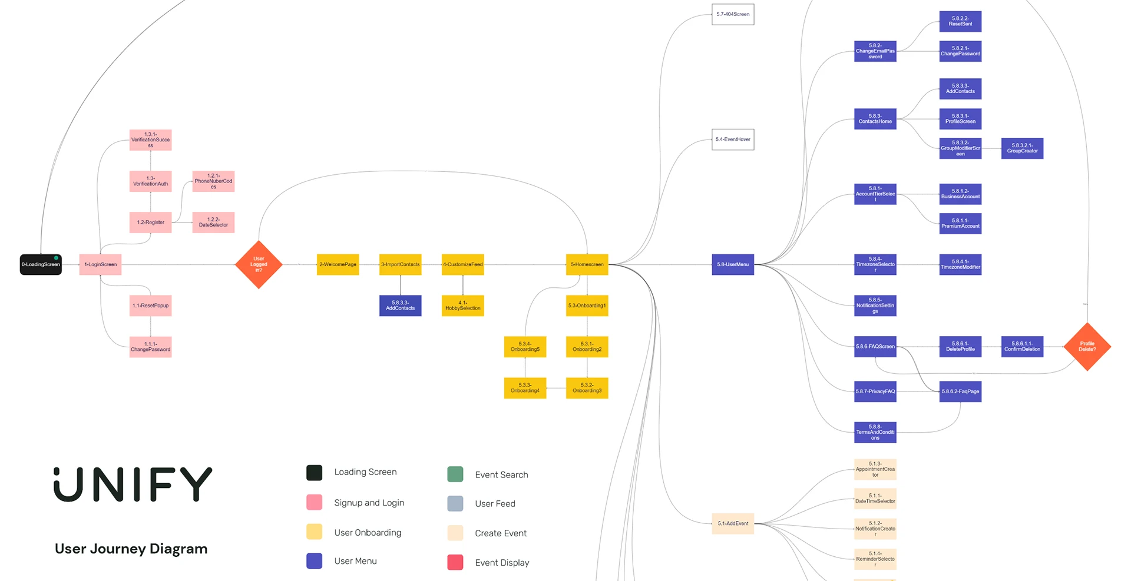Click the 5.7-404Screen outlined node
Image resolution: width=1131 pixels, height=581 pixels.
point(733,14)
